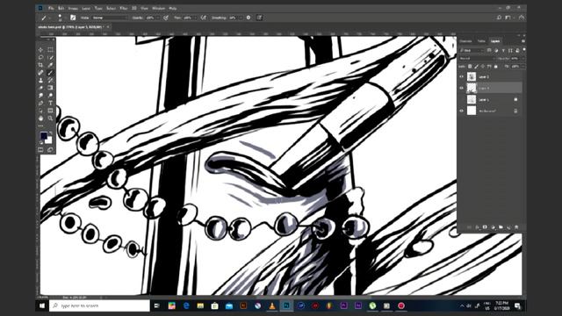Open background color picker swatch

pos(49,141)
